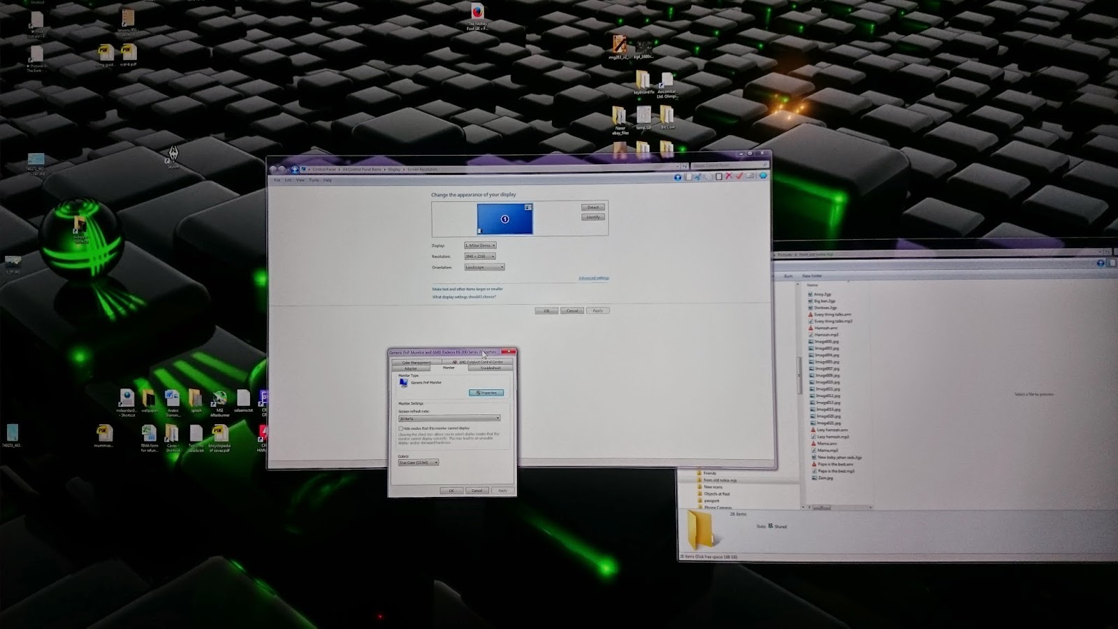The height and width of the screenshot is (629, 1118).
Task: Click the monitor Properties button in the dialog
Action: click(486, 393)
